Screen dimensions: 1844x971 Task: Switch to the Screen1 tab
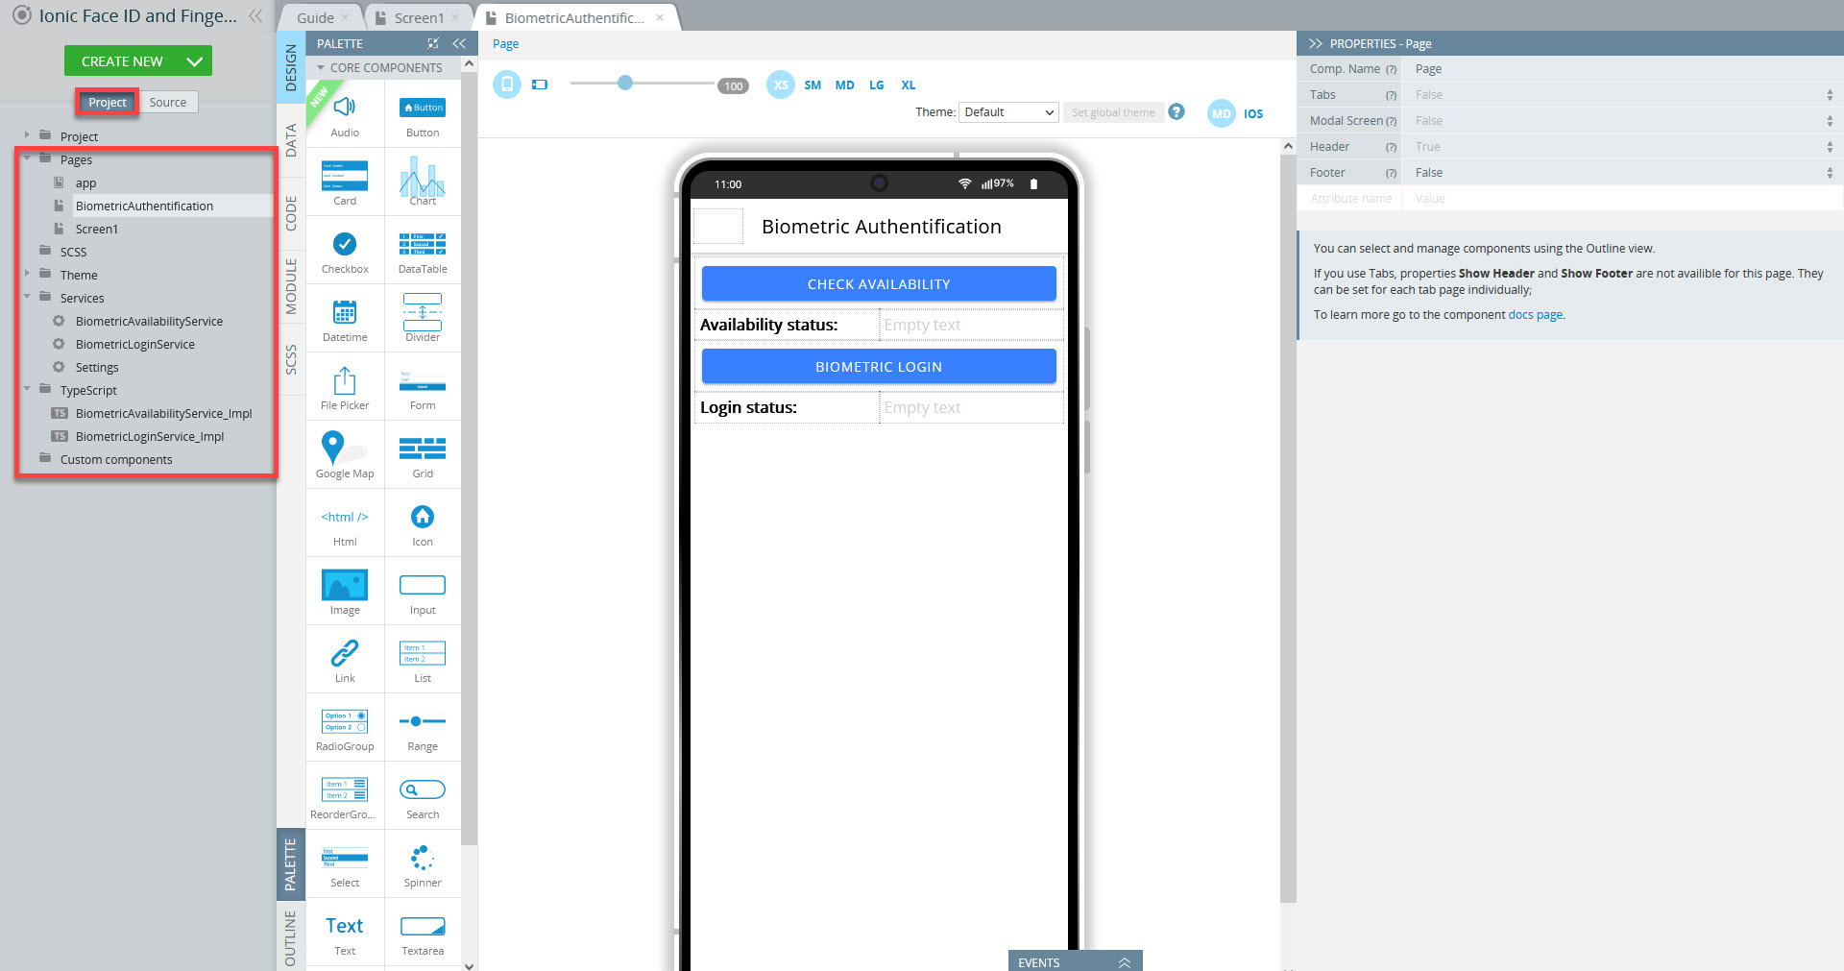pos(419,18)
